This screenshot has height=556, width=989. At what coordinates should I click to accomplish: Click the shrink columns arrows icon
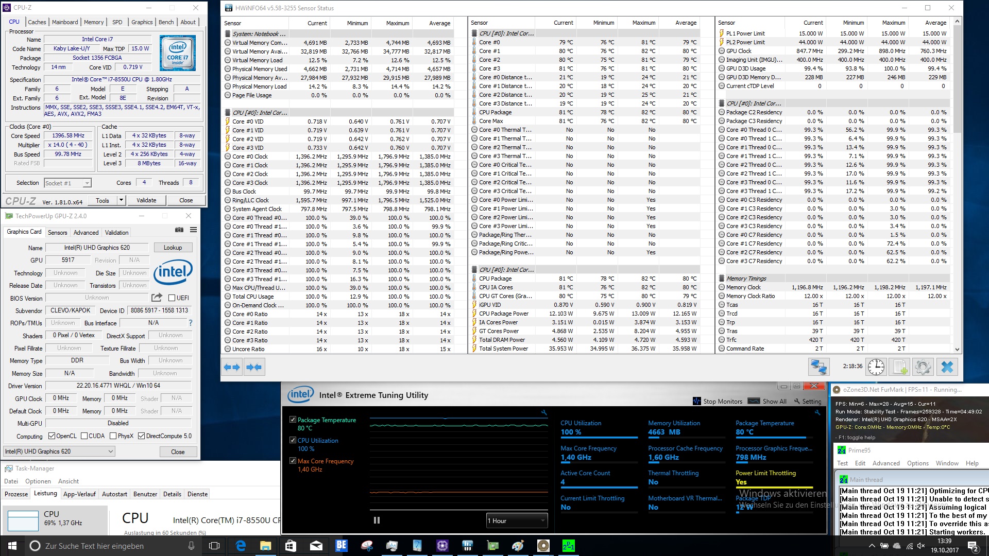(x=254, y=367)
